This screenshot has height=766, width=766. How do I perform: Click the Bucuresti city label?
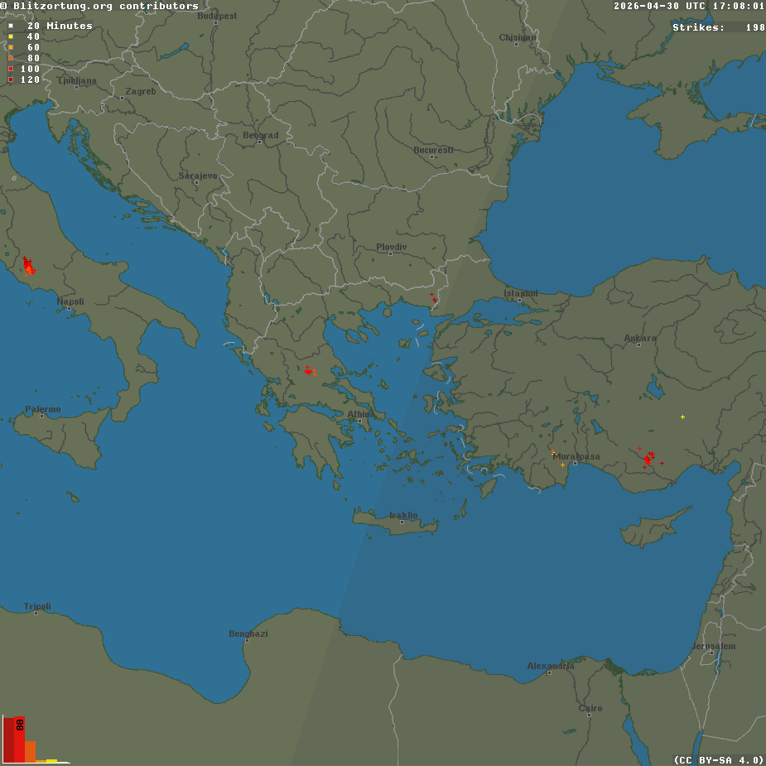tap(433, 150)
